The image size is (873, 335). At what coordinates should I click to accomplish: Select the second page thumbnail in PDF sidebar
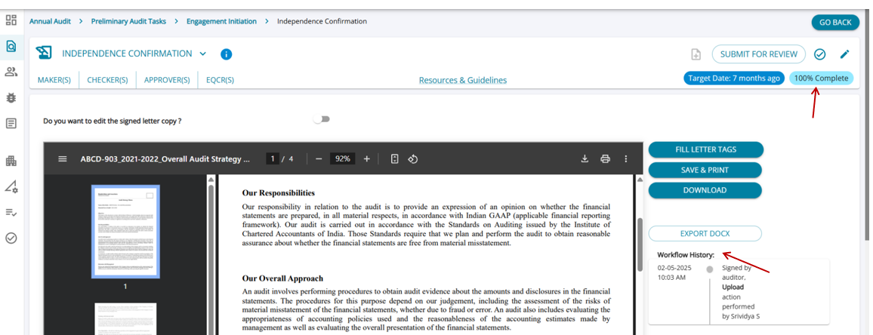(125, 319)
